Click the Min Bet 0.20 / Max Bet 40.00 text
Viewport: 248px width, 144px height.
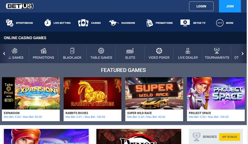pos(146,117)
